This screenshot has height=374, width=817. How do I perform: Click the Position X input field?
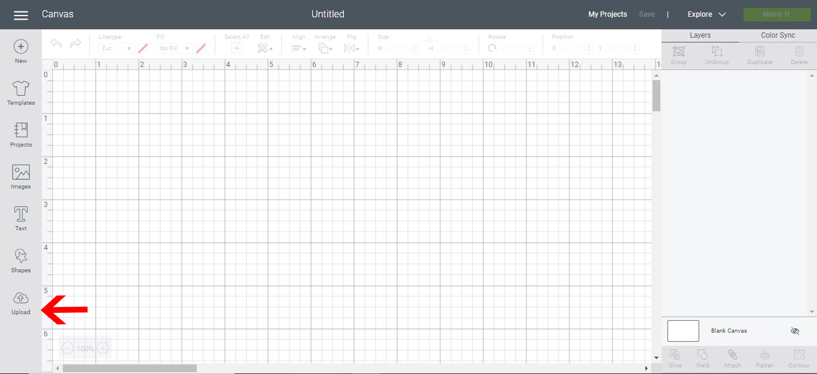point(575,48)
